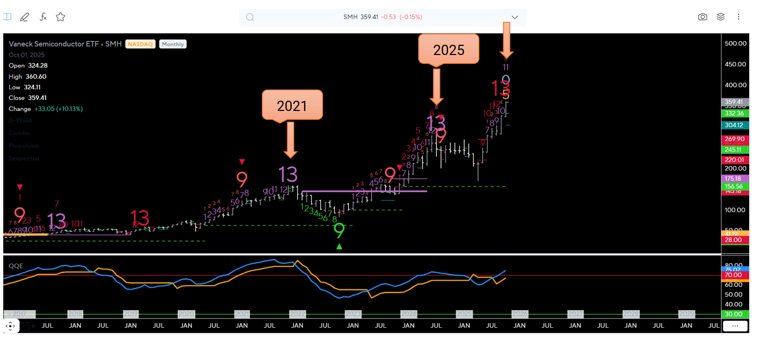Screen dimensions: 758x345
Task: Open the calendar date picker icon
Action: tap(25, 326)
